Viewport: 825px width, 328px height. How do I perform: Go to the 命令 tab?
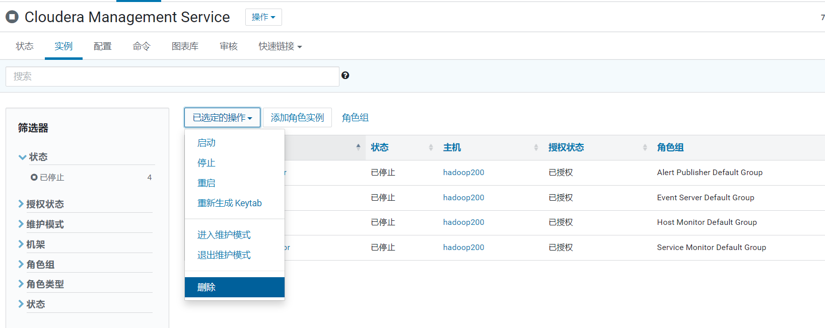tap(142, 46)
